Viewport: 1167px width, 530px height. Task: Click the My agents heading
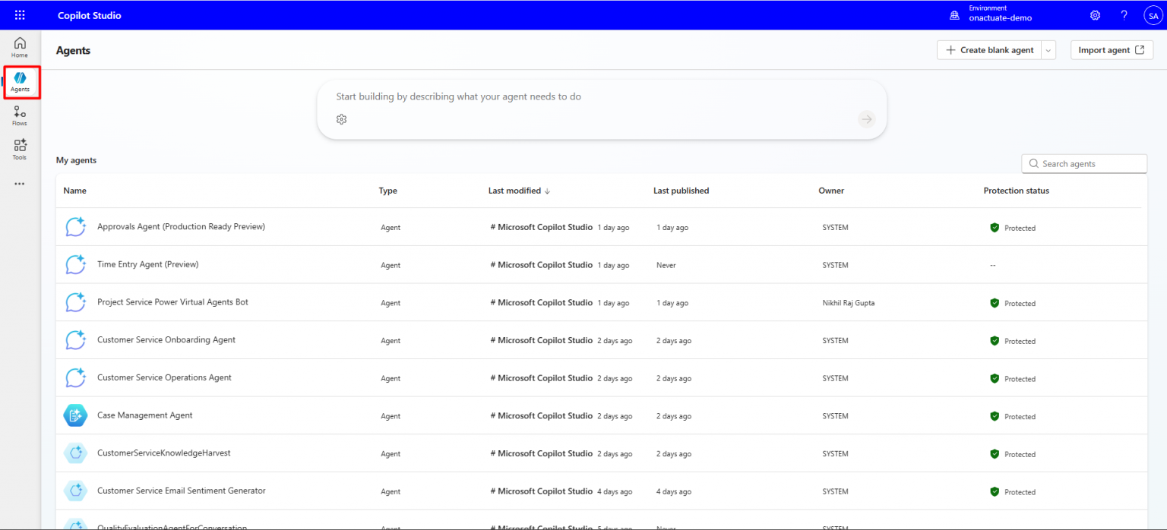pos(76,160)
